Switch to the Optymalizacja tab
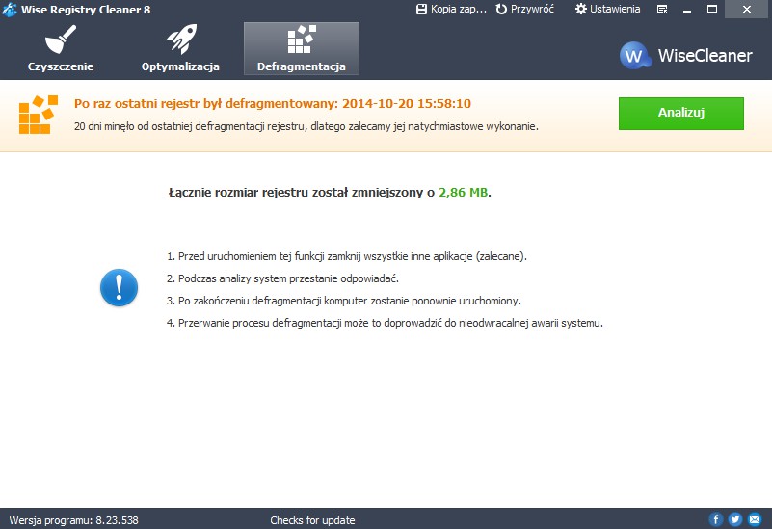This screenshot has width=772, height=529. [x=180, y=49]
